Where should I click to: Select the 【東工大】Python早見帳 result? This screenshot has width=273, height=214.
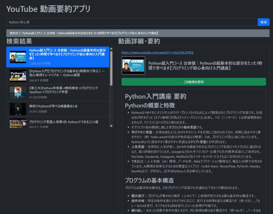pyautogui.click(x=58, y=92)
